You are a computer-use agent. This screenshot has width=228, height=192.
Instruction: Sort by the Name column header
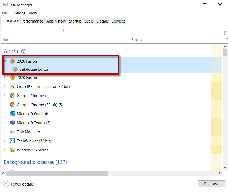click(65, 37)
